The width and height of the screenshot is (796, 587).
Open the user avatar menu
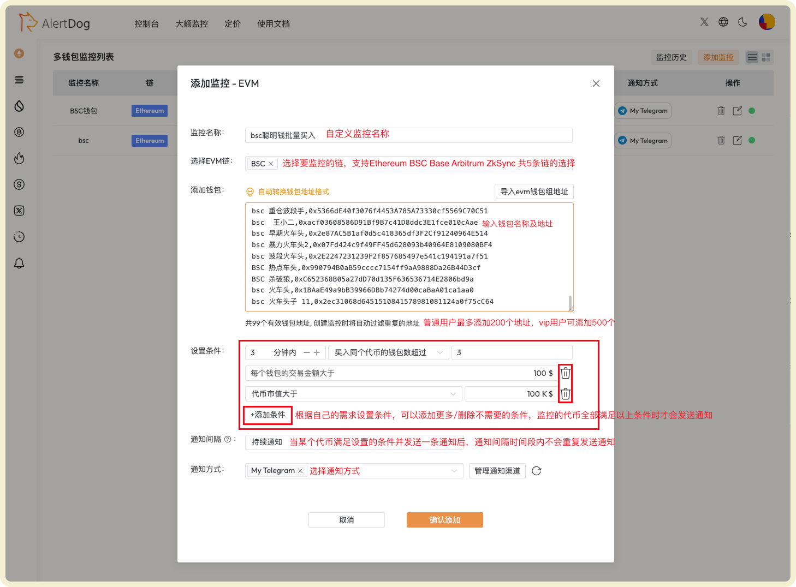point(767,22)
